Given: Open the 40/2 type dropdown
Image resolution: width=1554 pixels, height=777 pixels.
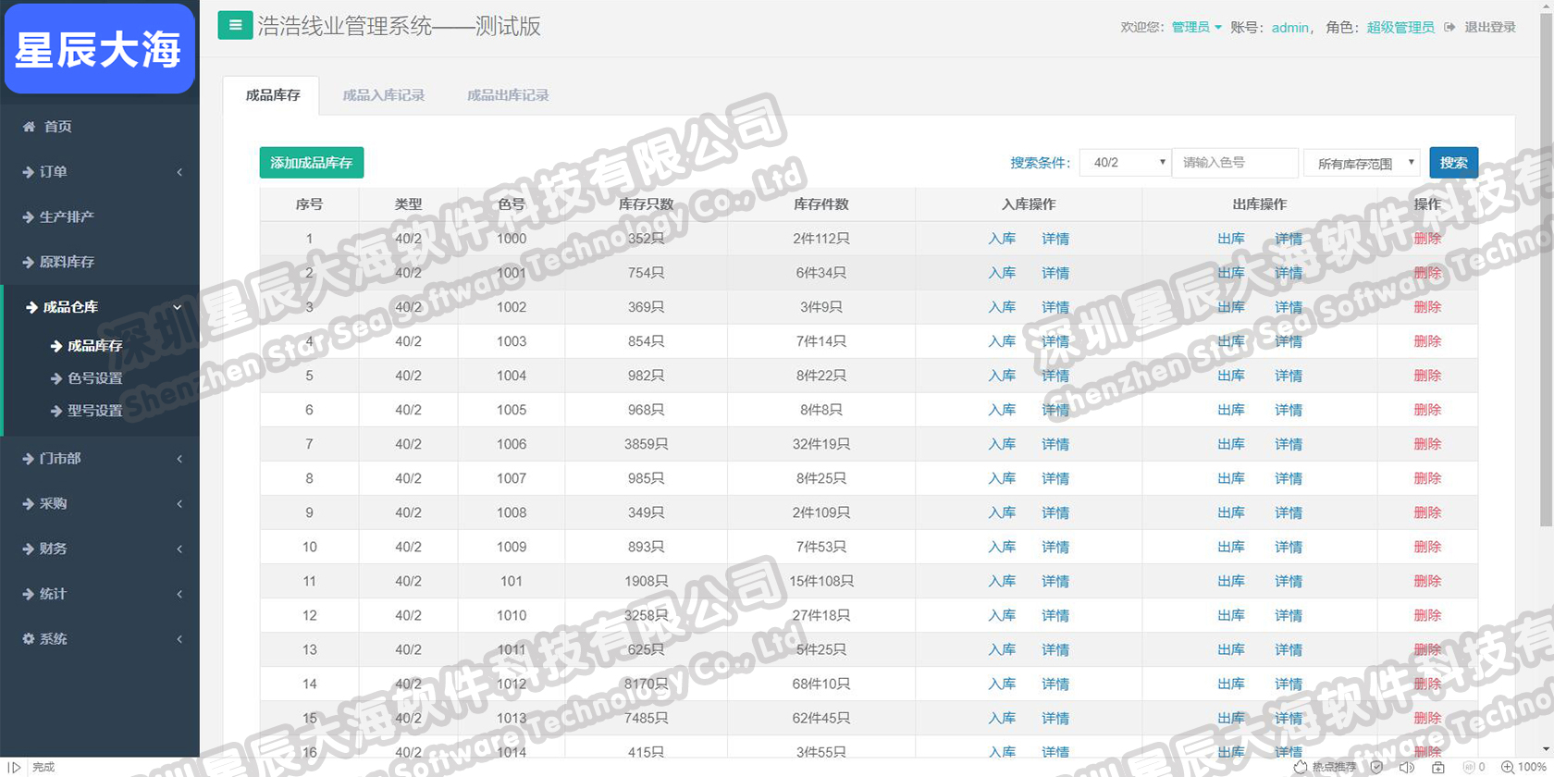Looking at the screenshot, I should (x=1126, y=163).
